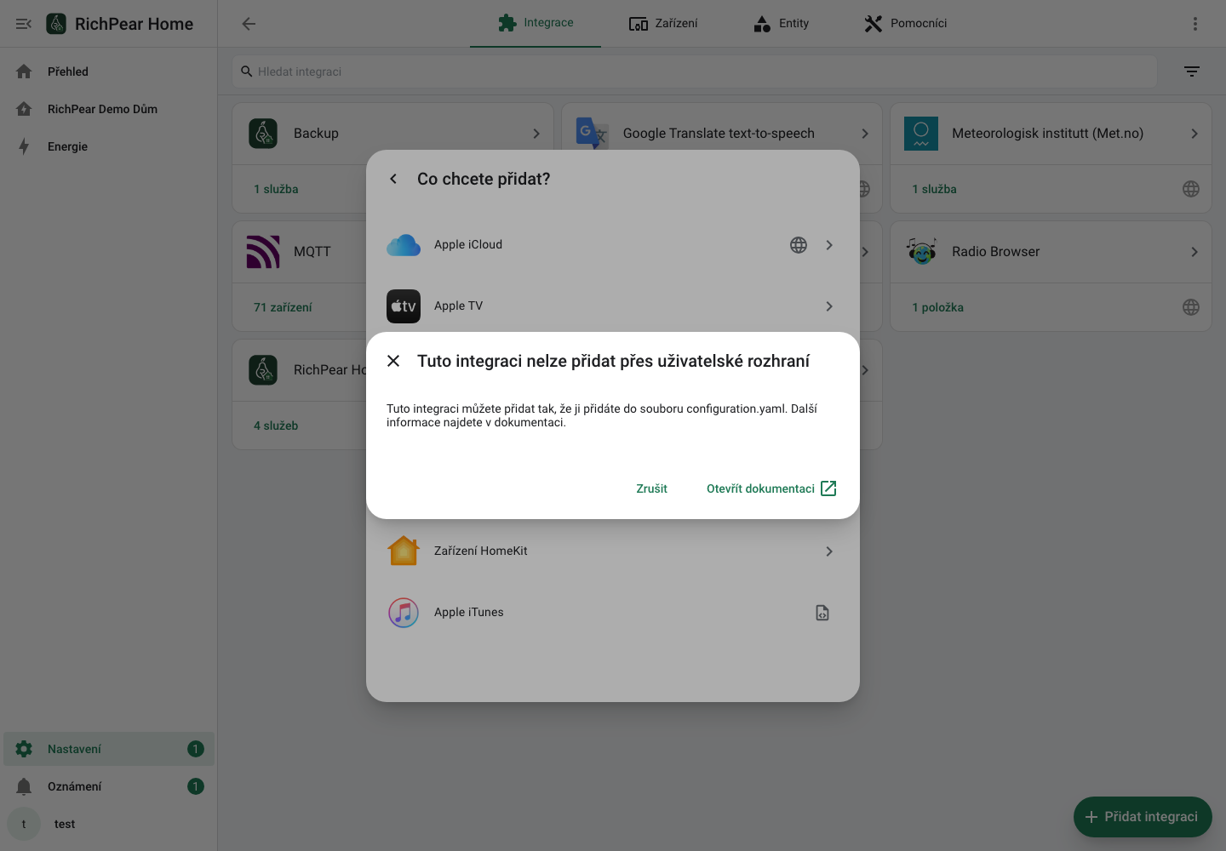Open documentation via Otevřít dokumentaci
Image resolution: width=1226 pixels, height=851 pixels.
coord(771,488)
